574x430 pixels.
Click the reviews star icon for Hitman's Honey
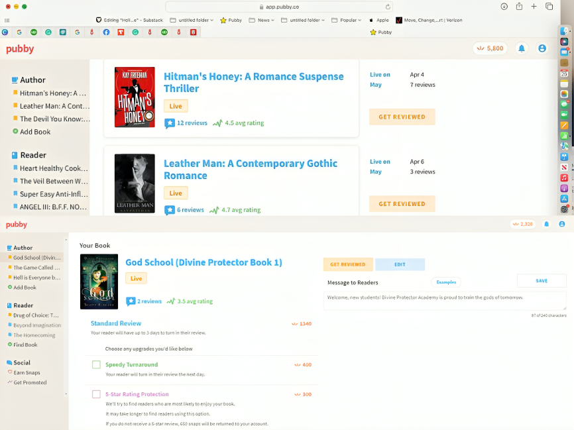170,123
